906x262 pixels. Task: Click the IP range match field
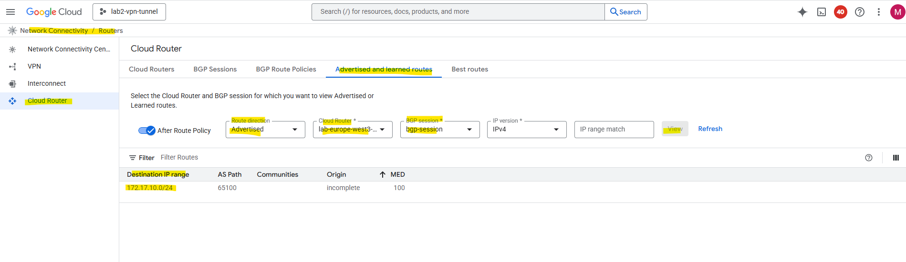click(614, 130)
